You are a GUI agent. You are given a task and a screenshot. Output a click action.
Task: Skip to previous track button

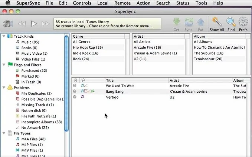click(x=22, y=24)
